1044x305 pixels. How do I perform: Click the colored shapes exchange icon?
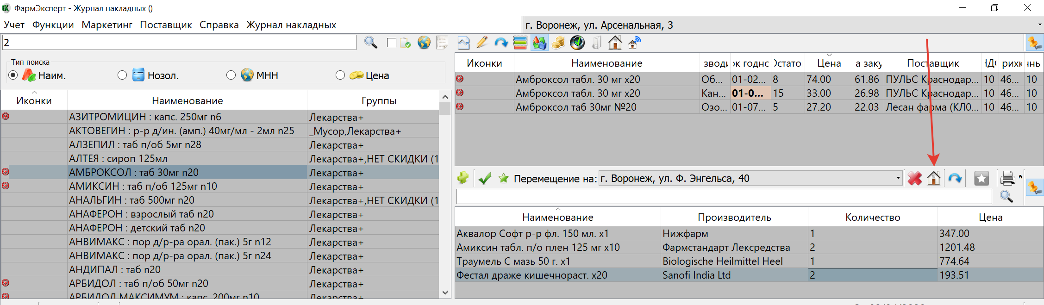539,43
